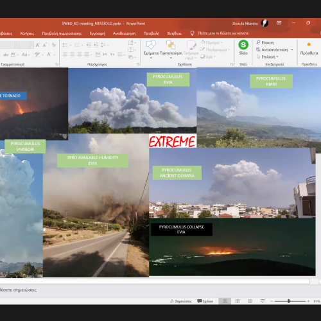Click the Tell me search field

(x=223, y=33)
